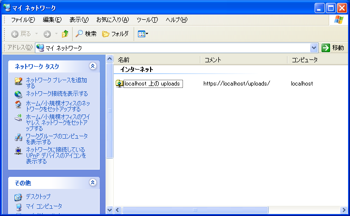Click the インターネット group header
The height and width of the screenshot is (216, 350).
pyautogui.click(x=137, y=70)
